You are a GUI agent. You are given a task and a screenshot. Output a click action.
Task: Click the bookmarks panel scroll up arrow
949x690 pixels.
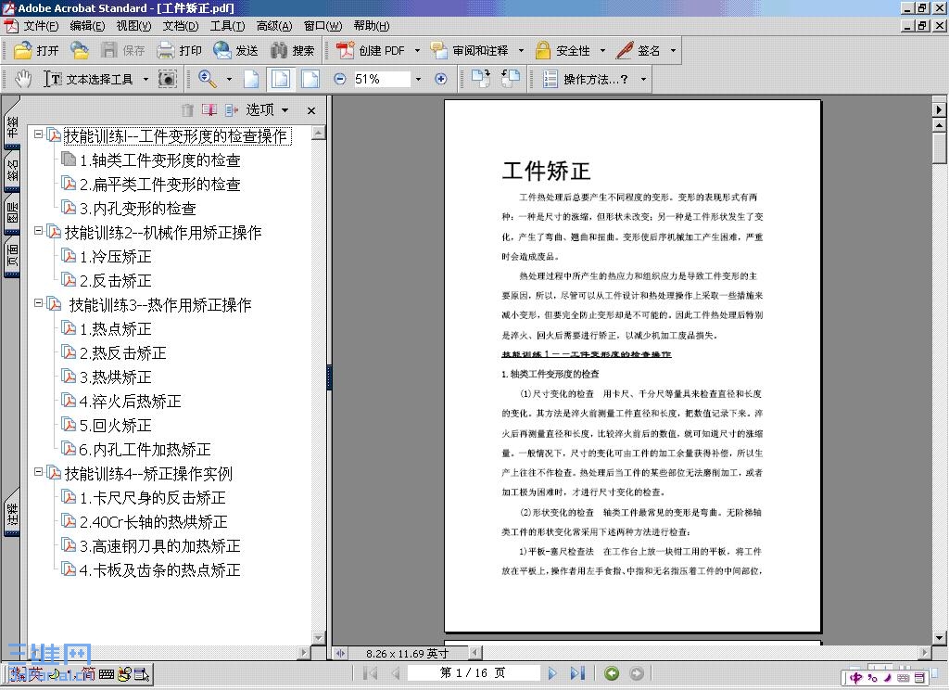click(x=319, y=132)
